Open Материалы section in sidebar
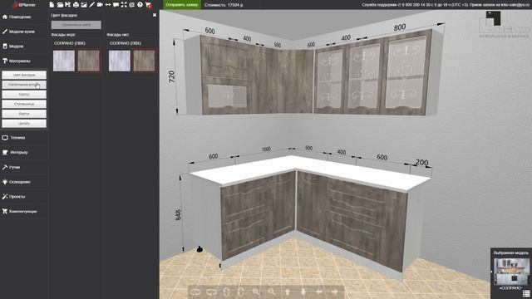The image size is (532, 299). click(x=24, y=61)
